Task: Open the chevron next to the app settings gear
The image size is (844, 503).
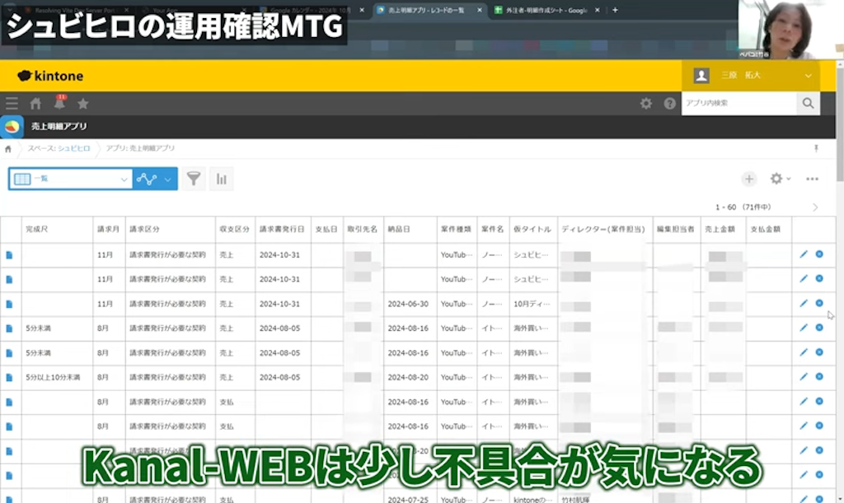Action: click(789, 179)
